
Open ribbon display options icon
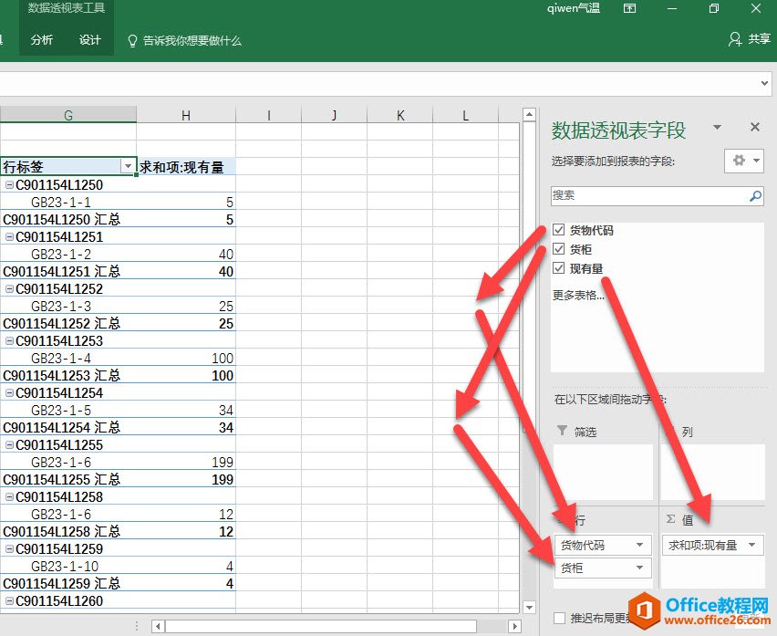click(x=629, y=8)
